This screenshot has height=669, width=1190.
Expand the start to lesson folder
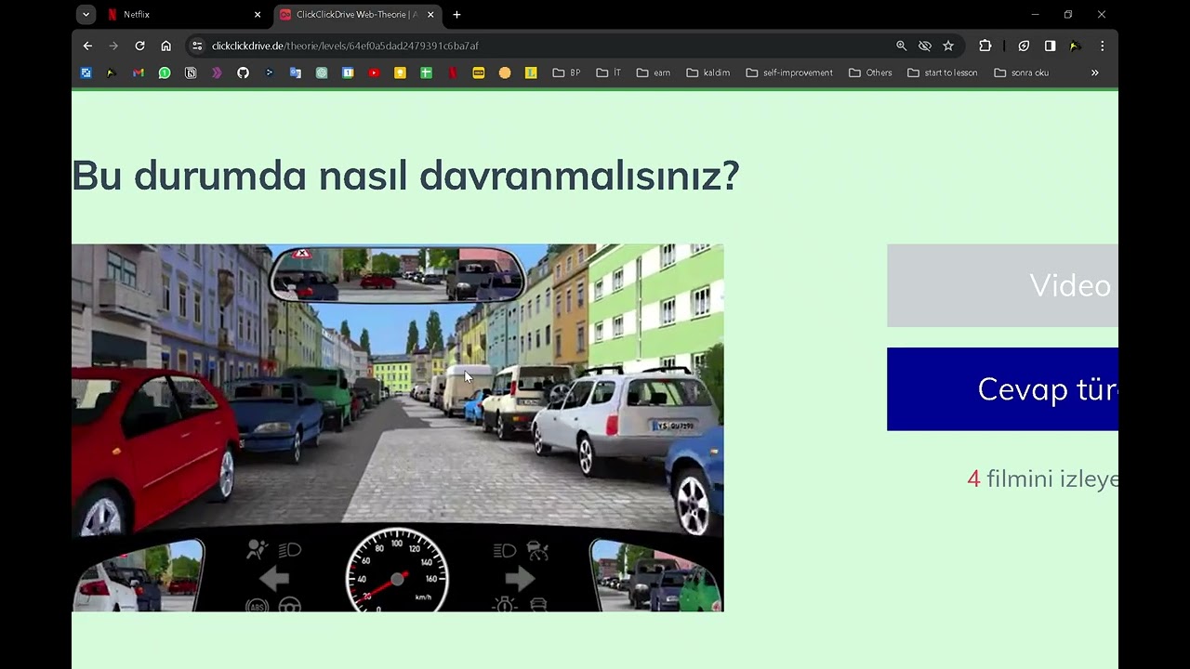[x=943, y=72]
